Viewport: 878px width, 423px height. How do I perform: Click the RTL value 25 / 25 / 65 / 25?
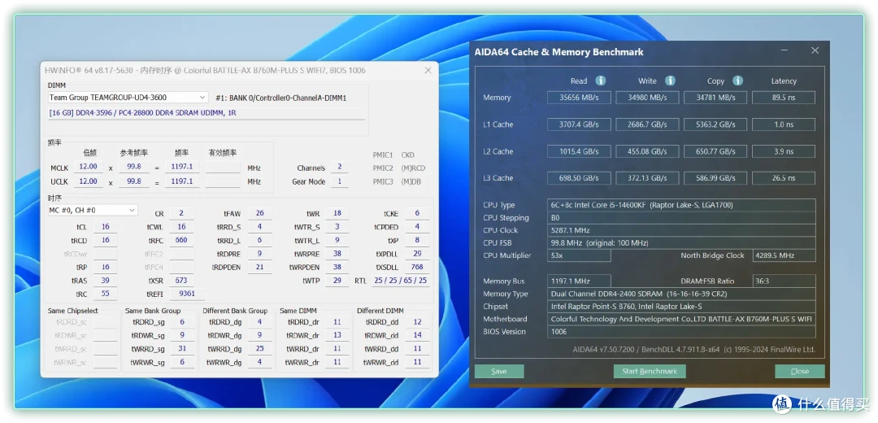point(400,281)
